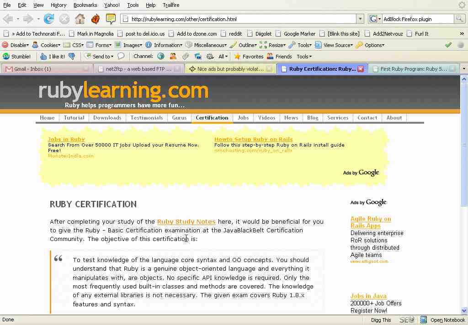Open the Outline dropdown menu
Image resolution: width=468 pixels, height=325 pixels.
point(244,45)
